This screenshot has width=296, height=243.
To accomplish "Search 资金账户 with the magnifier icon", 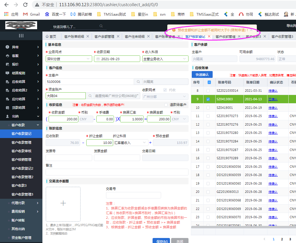I will point(90,96).
